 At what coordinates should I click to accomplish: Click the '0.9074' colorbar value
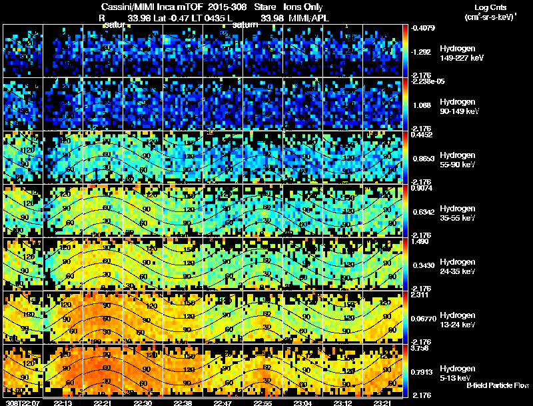422,188
